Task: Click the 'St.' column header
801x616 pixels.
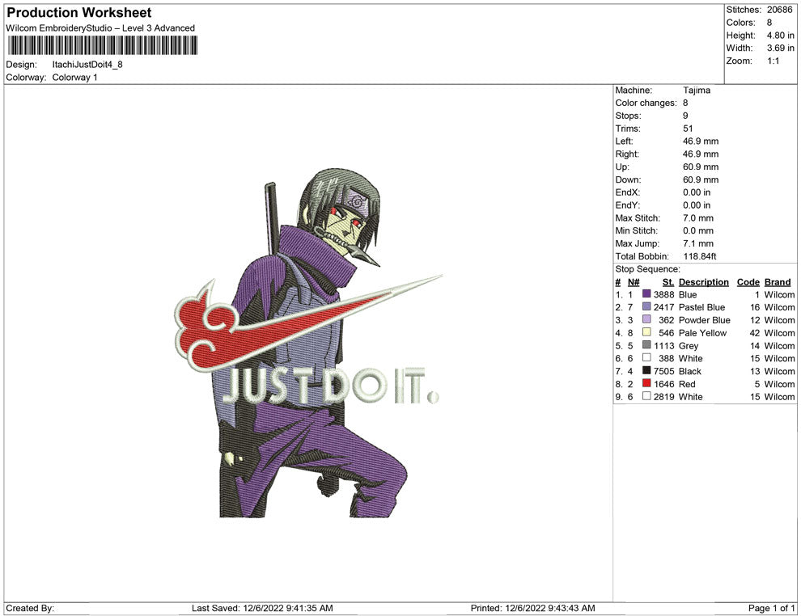Action: pos(668,282)
